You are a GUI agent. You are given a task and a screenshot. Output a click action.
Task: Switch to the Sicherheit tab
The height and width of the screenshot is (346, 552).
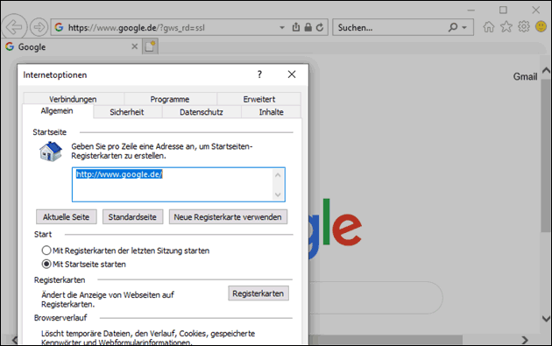pyautogui.click(x=127, y=112)
